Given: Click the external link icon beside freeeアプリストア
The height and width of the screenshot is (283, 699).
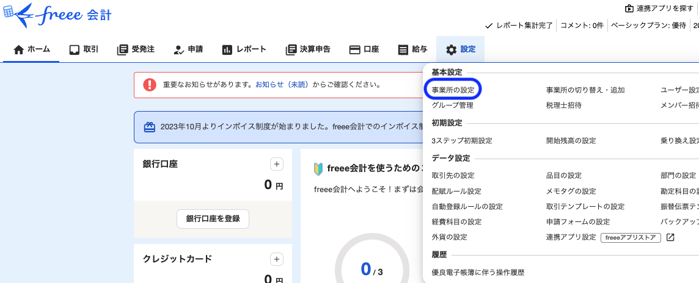Looking at the screenshot, I should 670,238.
